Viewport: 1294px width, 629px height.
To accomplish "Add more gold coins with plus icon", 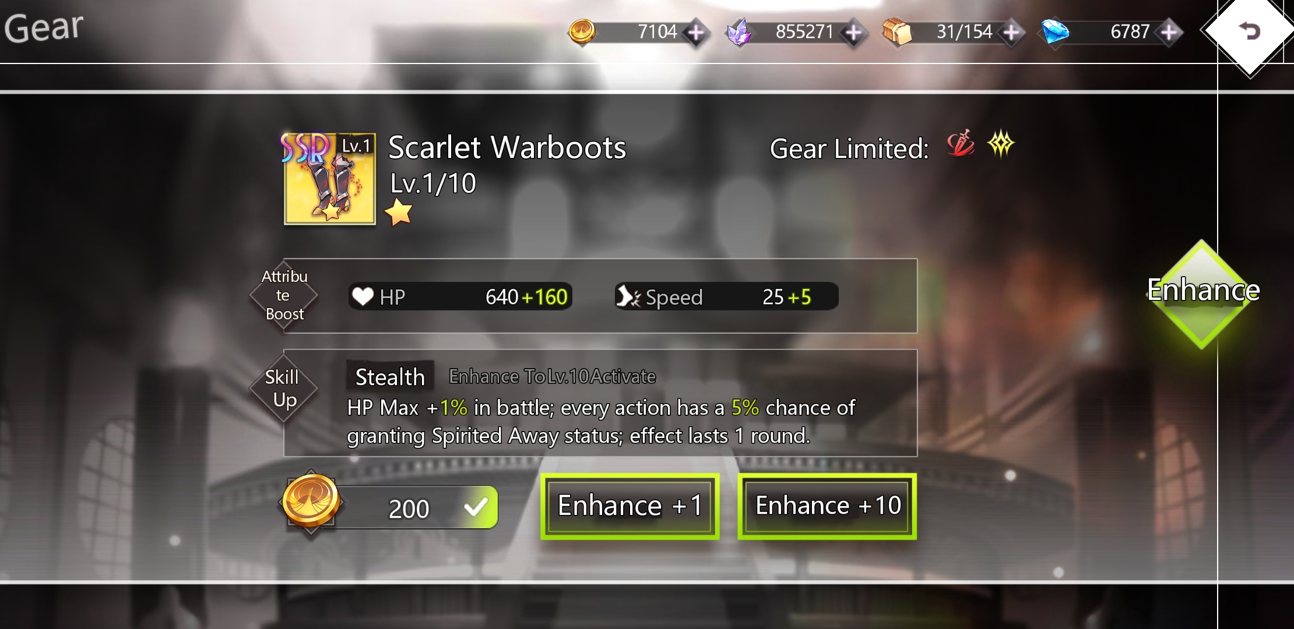I will click(x=696, y=33).
